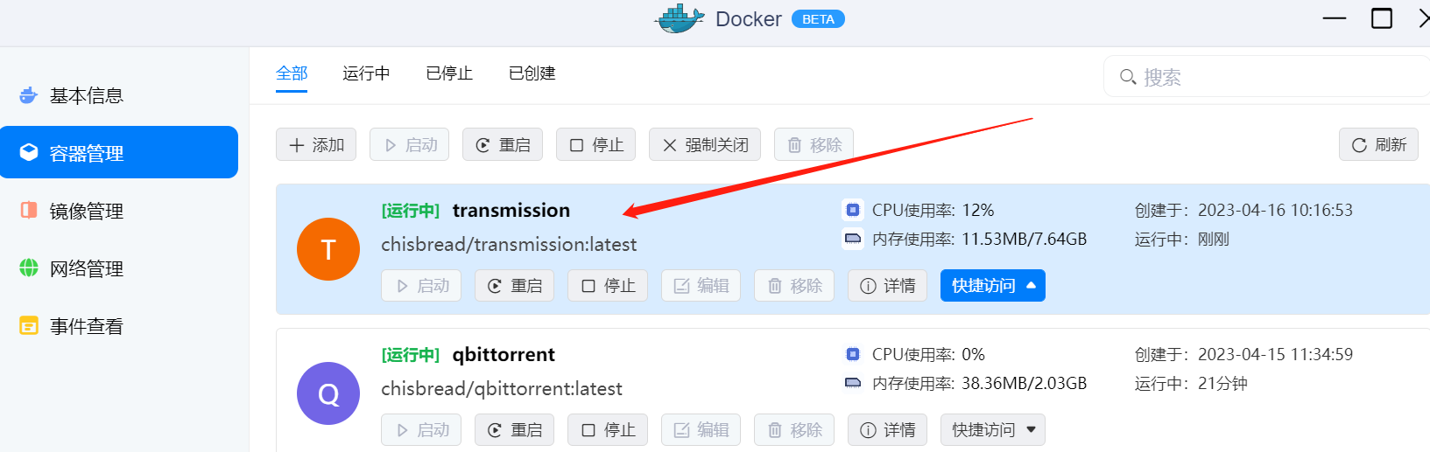The height and width of the screenshot is (452, 1430).
Task: Switch to the 已创建 tab
Action: 532,73
